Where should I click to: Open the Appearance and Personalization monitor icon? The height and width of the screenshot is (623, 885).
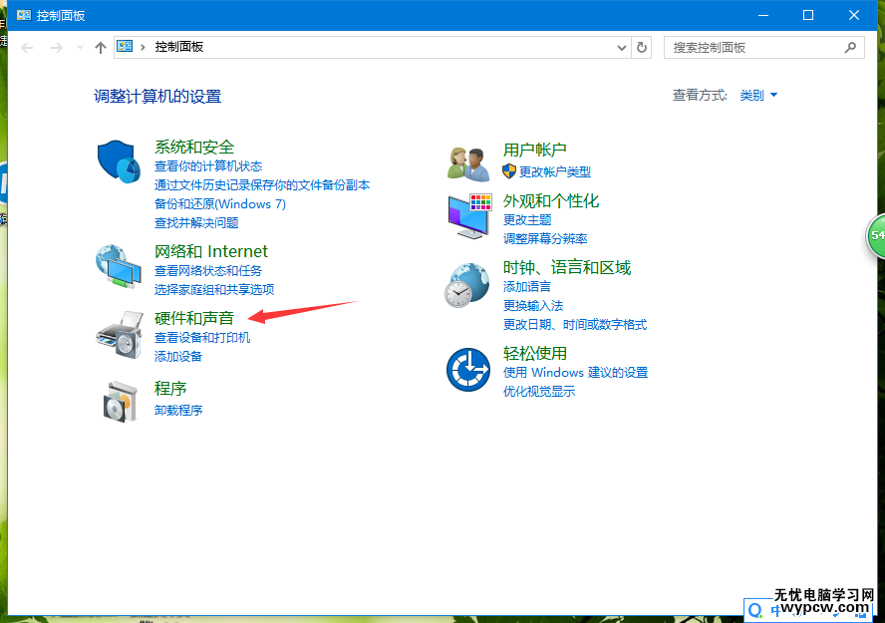coord(469,216)
